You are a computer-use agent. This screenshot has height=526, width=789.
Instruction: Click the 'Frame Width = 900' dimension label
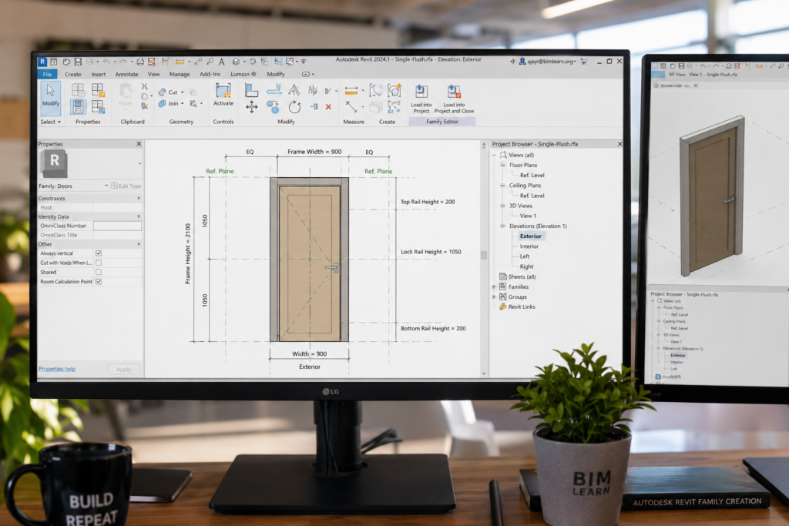pos(314,152)
